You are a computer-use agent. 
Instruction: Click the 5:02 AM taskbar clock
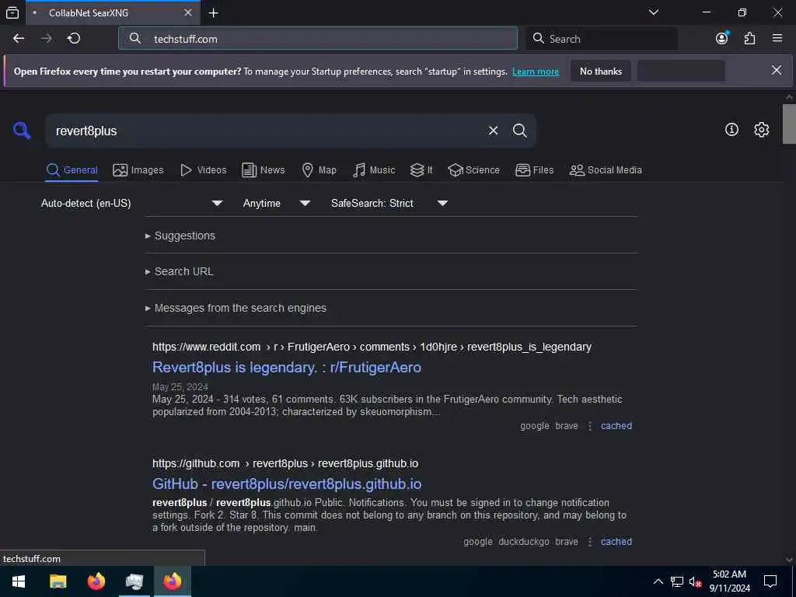pyautogui.click(x=729, y=581)
